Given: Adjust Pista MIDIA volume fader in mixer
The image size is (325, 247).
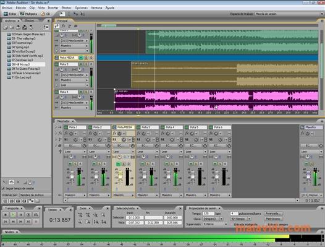Looking at the screenshot, I should click(x=120, y=176).
